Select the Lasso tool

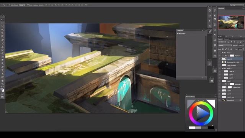click(x=2, y=26)
